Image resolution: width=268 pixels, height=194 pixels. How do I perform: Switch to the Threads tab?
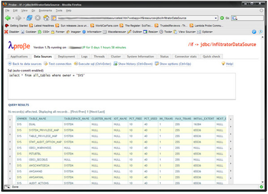[x=99, y=56]
